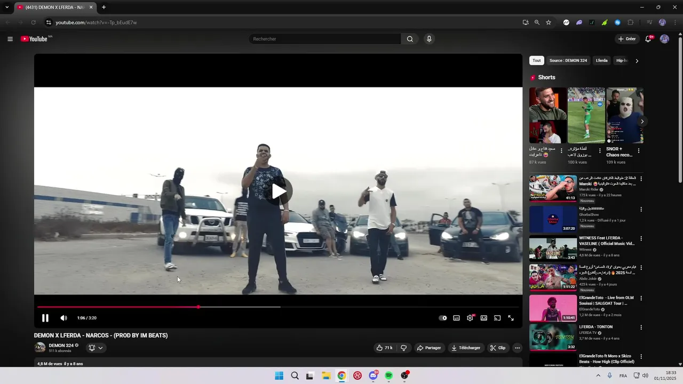Image resolution: width=683 pixels, height=384 pixels.
Task: Share the video via Partager
Action: 429,348
